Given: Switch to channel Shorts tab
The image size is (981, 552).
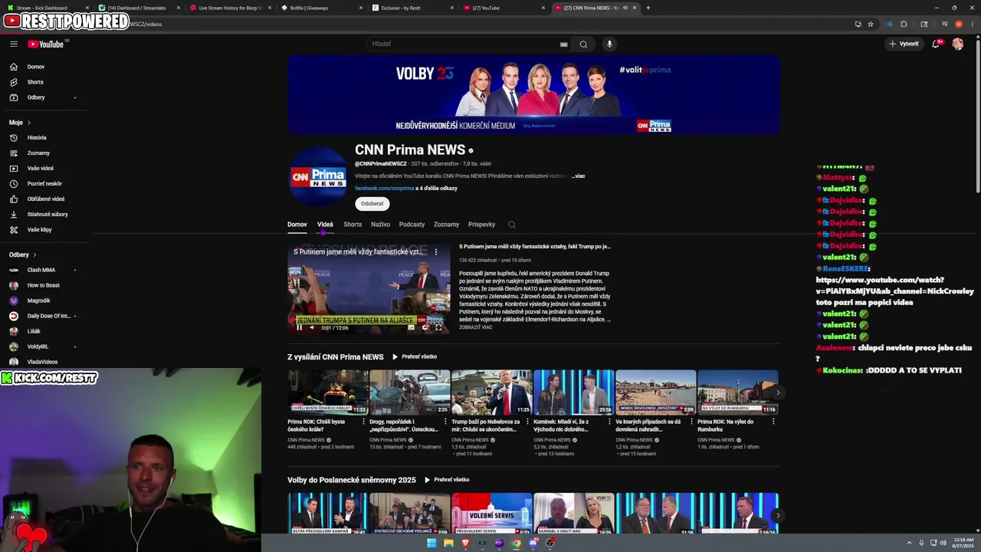Looking at the screenshot, I should click(x=353, y=225).
